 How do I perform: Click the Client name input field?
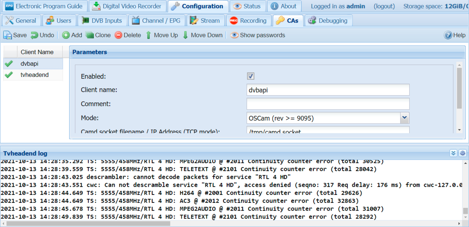click(x=328, y=90)
